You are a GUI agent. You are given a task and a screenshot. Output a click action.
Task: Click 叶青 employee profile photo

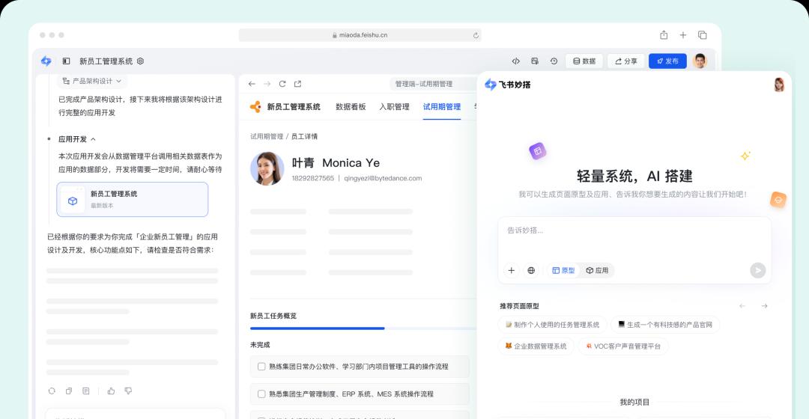(x=267, y=168)
